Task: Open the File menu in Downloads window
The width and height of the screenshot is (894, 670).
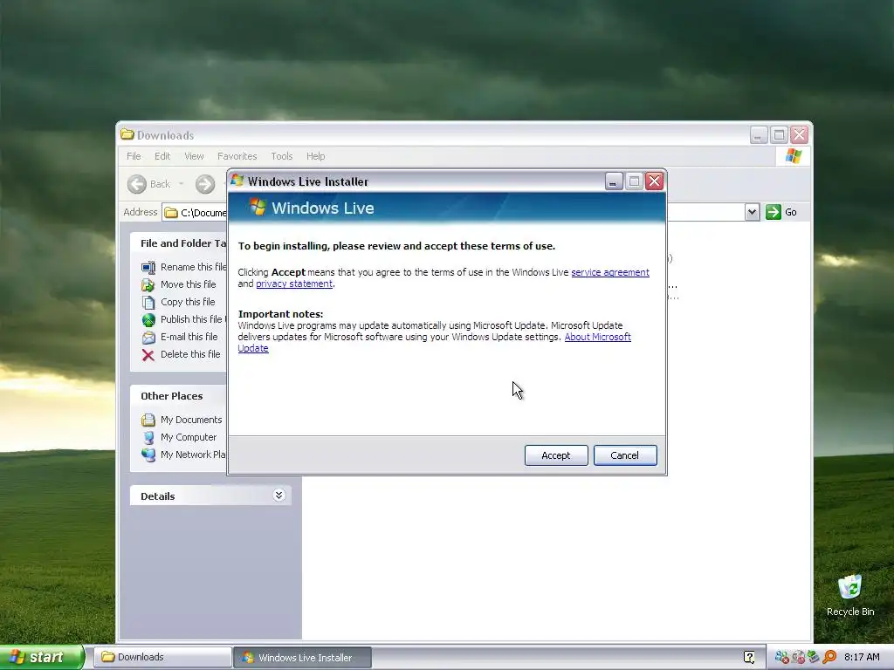Action: click(x=134, y=156)
